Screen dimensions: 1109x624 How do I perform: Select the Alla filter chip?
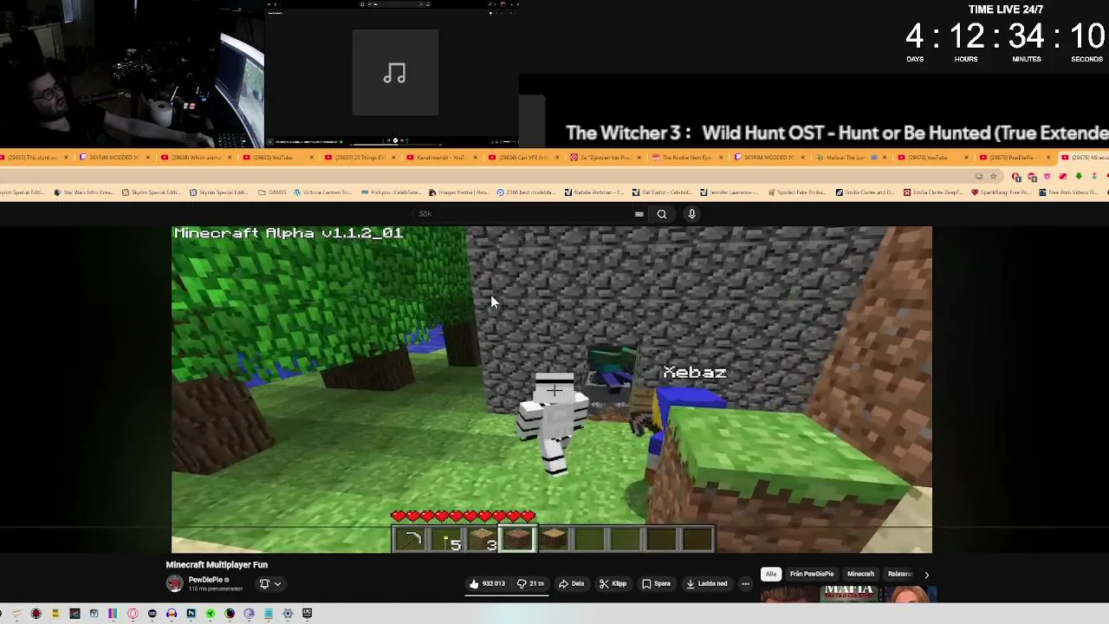pos(771,574)
